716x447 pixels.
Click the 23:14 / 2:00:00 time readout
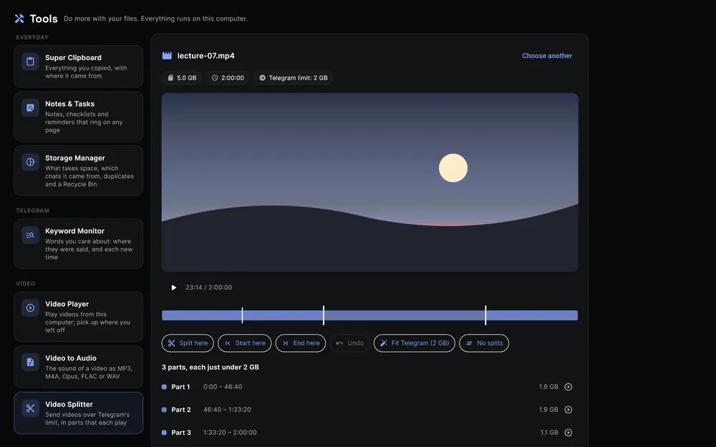[208, 288]
